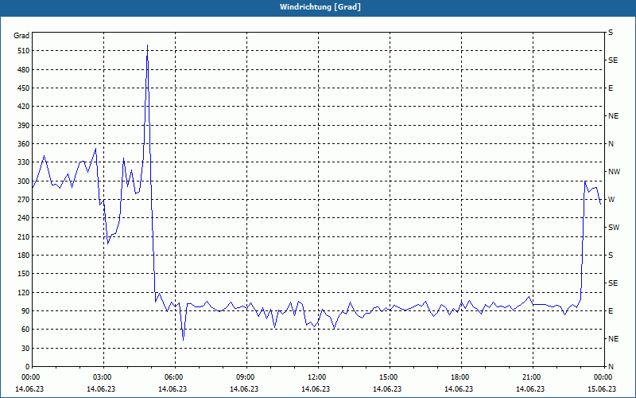The width and height of the screenshot is (636, 398).
Task: Click the 510 value on the y-axis
Action: tap(24, 51)
